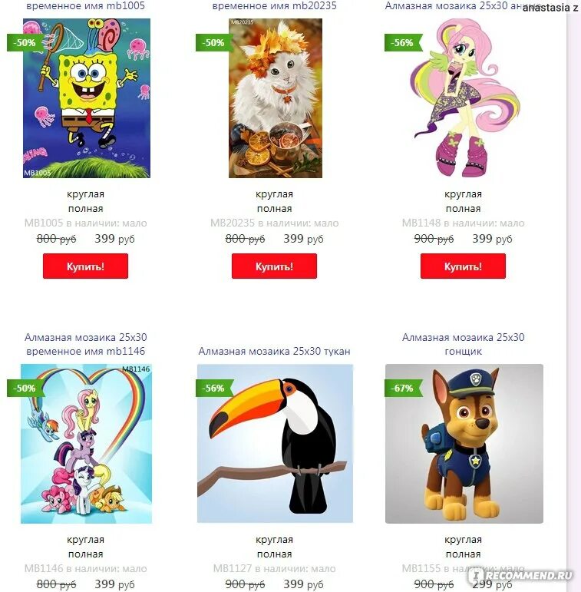Click the -56% discount badge on the toucan
The width and height of the screenshot is (581, 592).
pos(214,388)
